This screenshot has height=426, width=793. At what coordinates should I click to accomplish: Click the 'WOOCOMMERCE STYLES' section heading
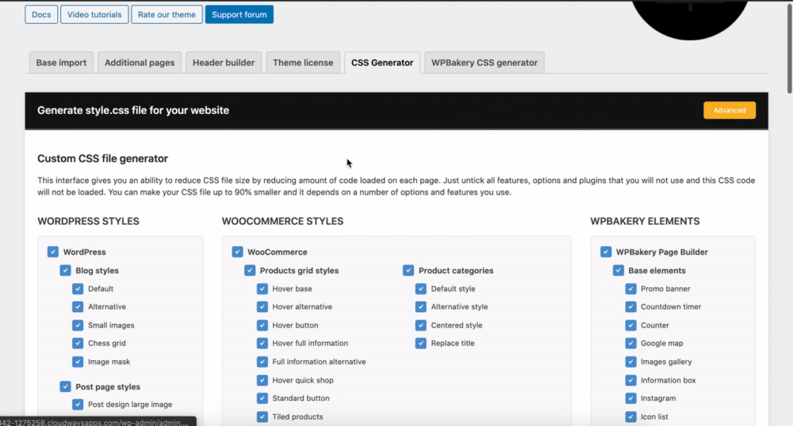pos(283,221)
